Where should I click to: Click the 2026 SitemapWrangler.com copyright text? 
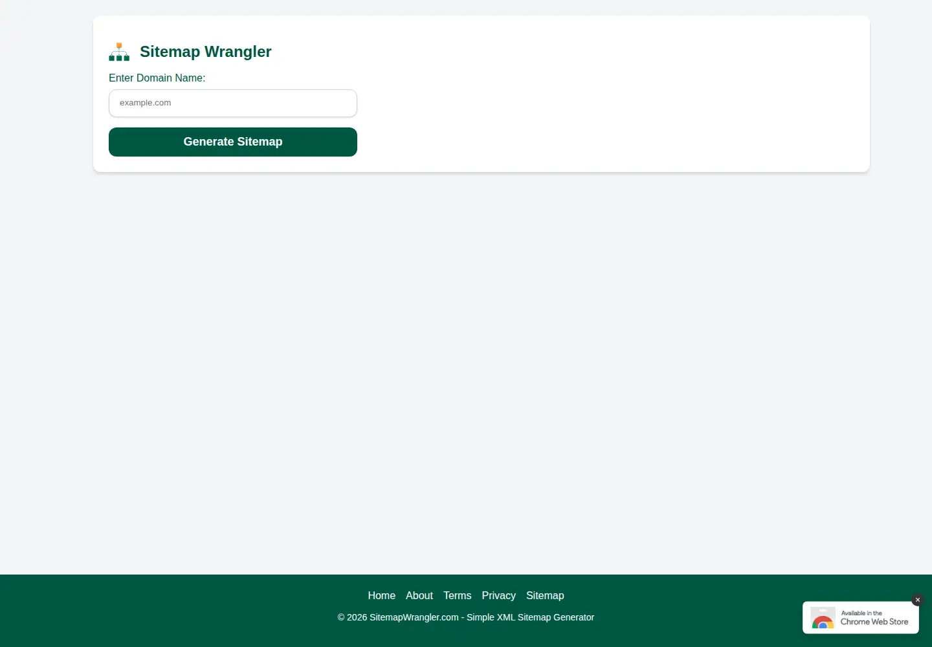click(x=466, y=617)
